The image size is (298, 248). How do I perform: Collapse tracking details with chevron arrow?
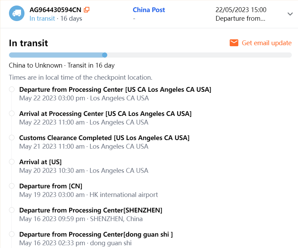point(290,14)
